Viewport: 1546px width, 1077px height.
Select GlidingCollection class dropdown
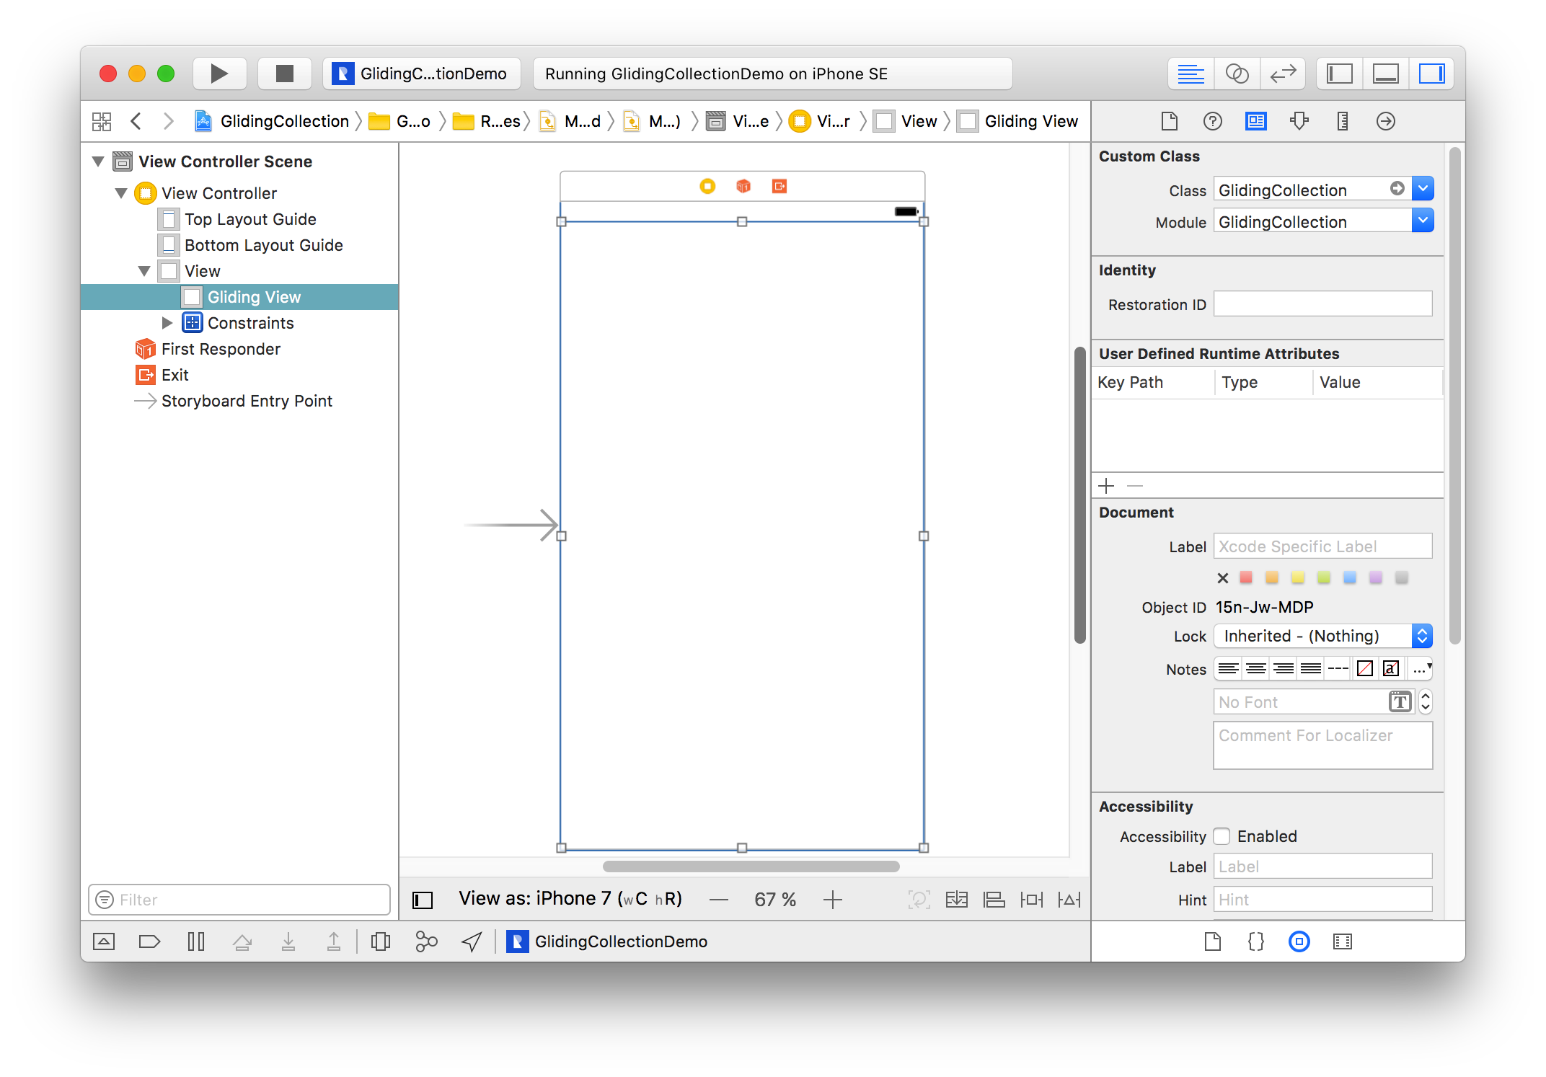(1425, 189)
